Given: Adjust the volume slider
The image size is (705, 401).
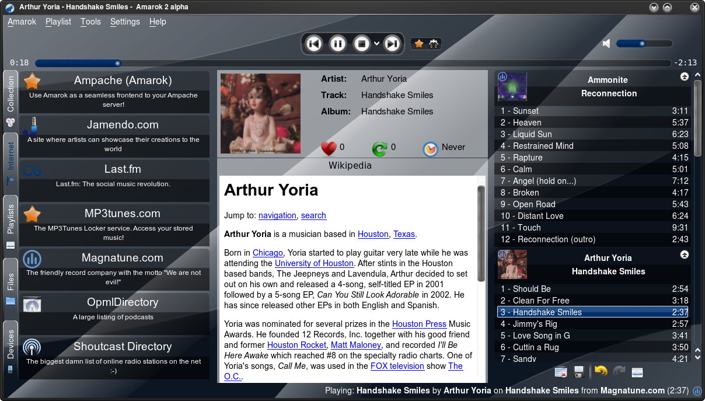Looking at the screenshot, I should click(644, 43).
